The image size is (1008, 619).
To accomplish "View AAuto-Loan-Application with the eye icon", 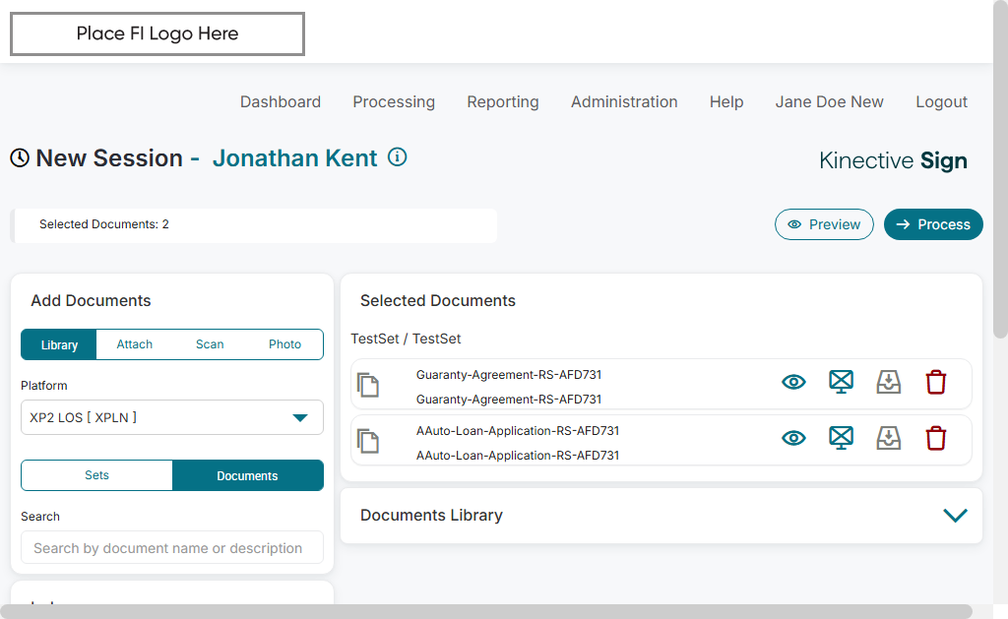I will point(793,438).
